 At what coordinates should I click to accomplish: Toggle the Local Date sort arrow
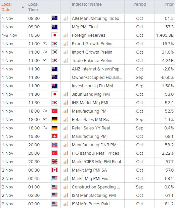pos(23,7)
